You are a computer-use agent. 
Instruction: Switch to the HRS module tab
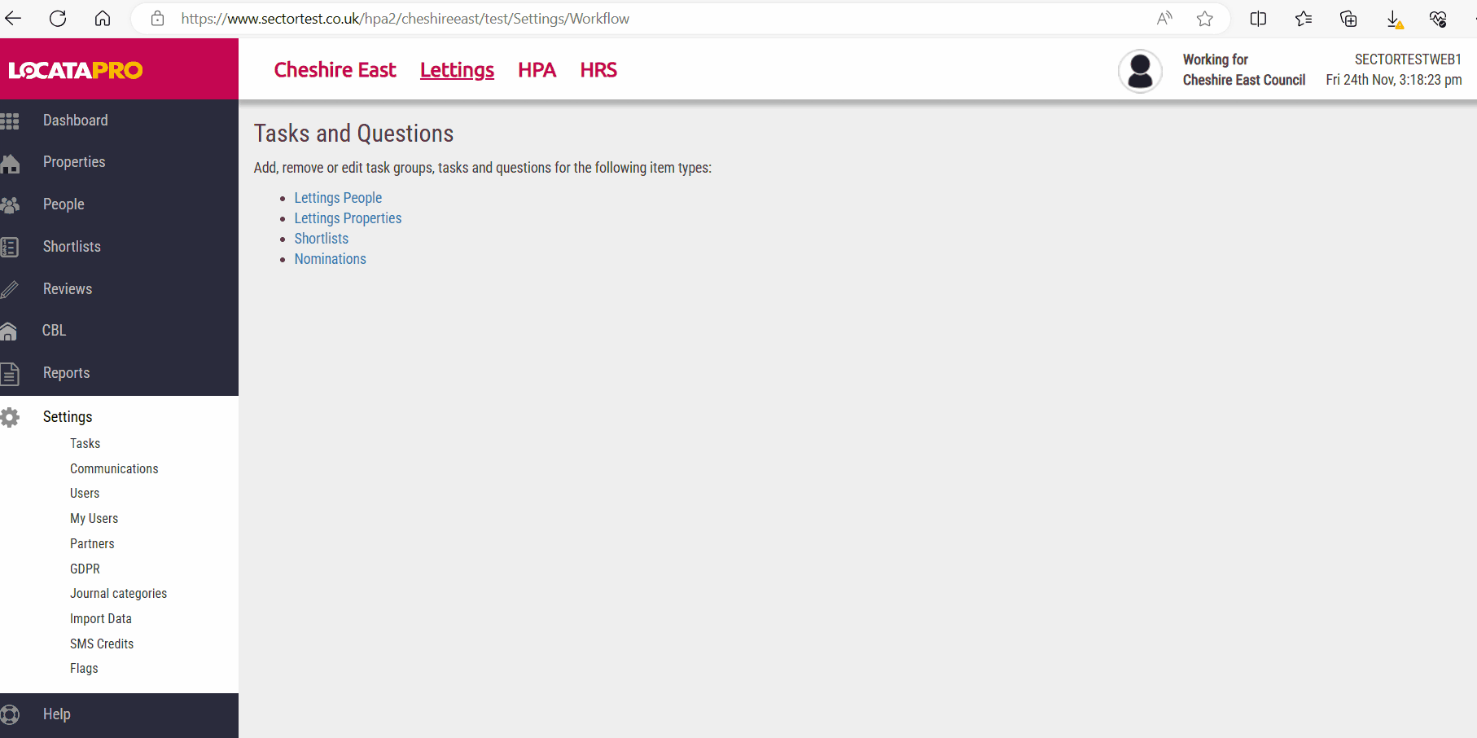click(x=598, y=70)
